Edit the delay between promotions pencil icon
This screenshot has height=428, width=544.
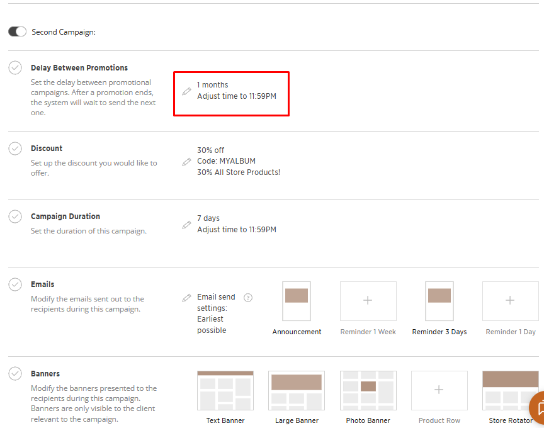[186, 91]
